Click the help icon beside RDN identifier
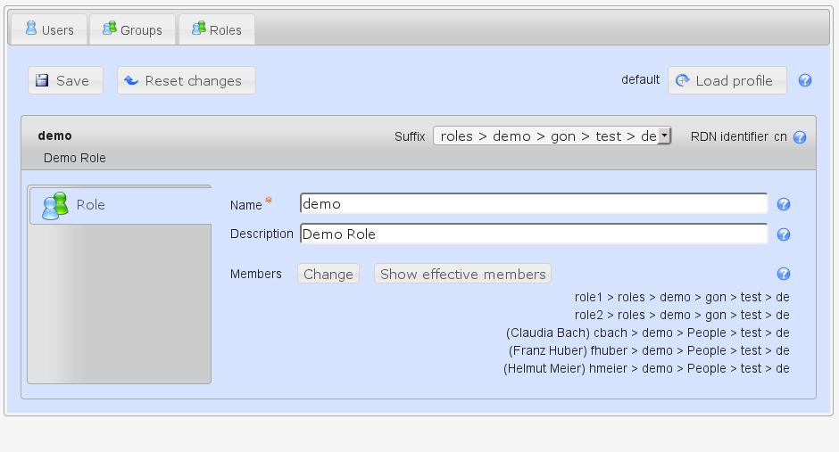This screenshot has height=452, width=839. point(799,137)
